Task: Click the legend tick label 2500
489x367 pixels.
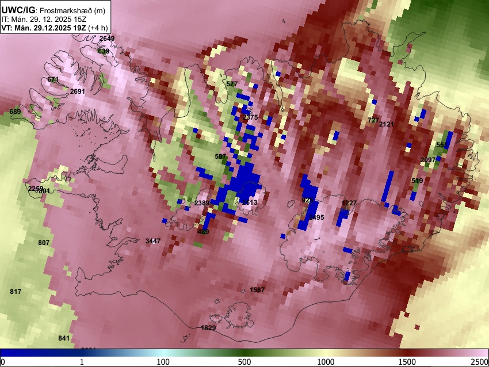Action: [x=480, y=362]
